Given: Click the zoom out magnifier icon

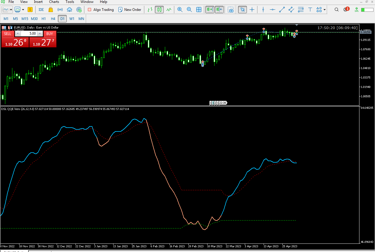Looking at the screenshot, I should click(x=189, y=10).
